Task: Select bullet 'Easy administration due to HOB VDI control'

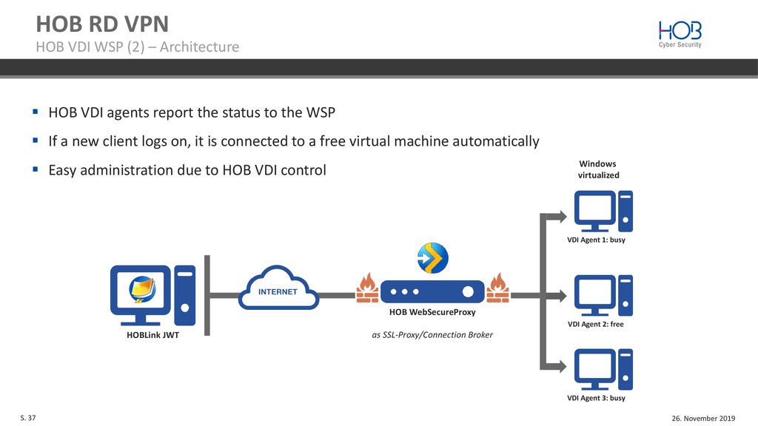Action: tap(187, 170)
